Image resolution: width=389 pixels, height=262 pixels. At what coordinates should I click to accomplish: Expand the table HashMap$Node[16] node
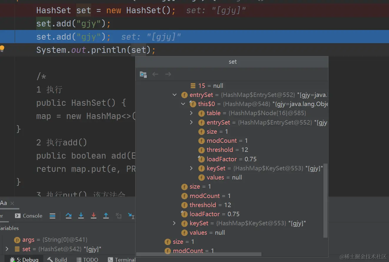[x=191, y=113]
